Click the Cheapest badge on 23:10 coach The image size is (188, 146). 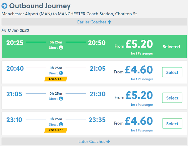click(56, 130)
